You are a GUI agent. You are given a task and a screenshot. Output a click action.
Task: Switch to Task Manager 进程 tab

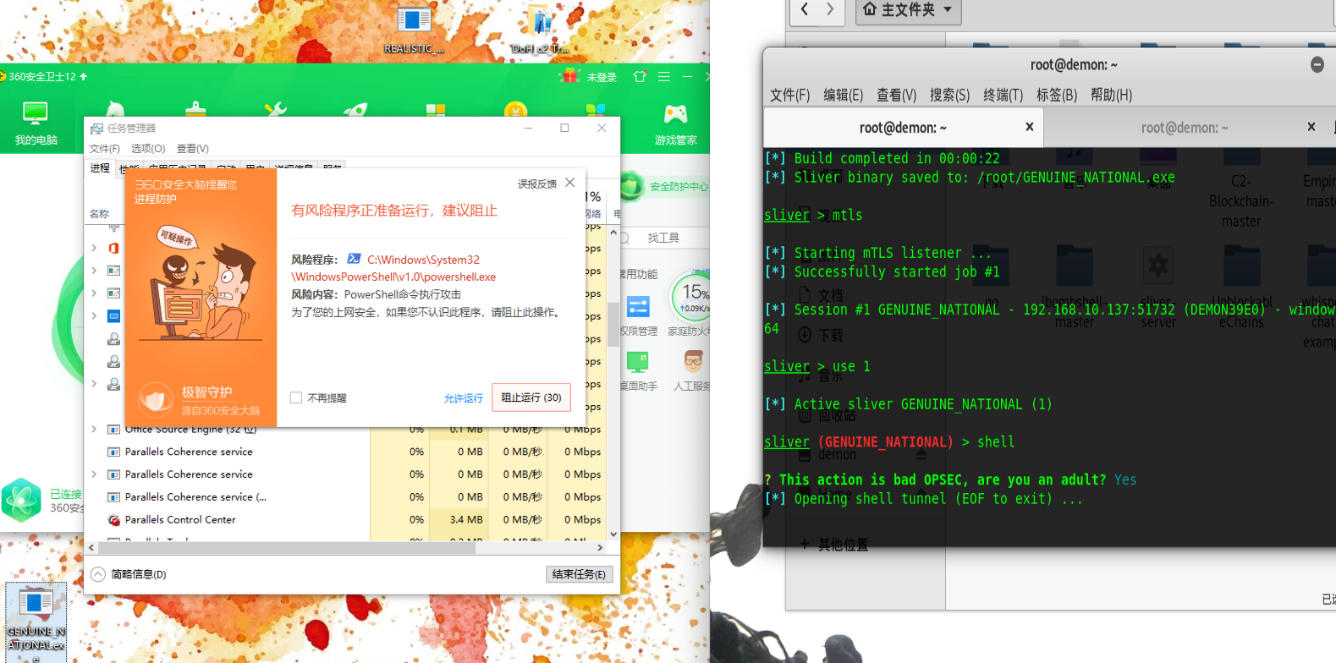(100, 167)
